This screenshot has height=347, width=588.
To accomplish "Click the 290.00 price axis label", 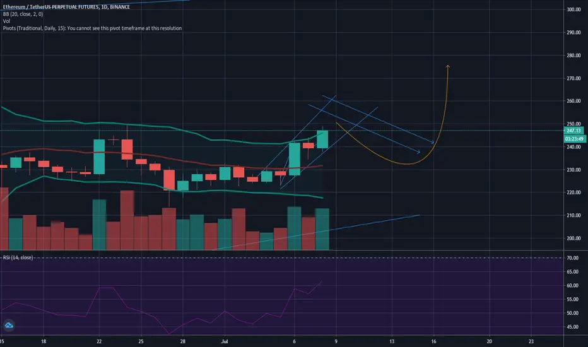I will coord(573,32).
